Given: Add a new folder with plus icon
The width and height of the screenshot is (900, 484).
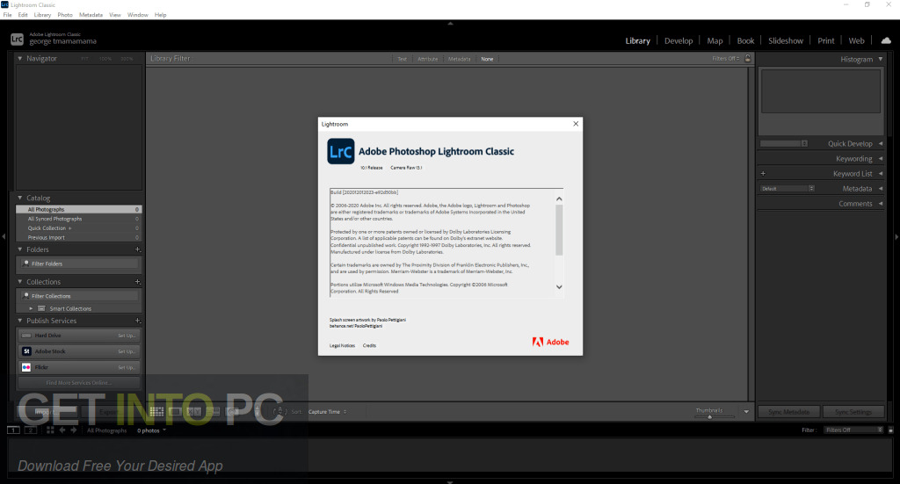Looking at the screenshot, I should click(x=137, y=249).
